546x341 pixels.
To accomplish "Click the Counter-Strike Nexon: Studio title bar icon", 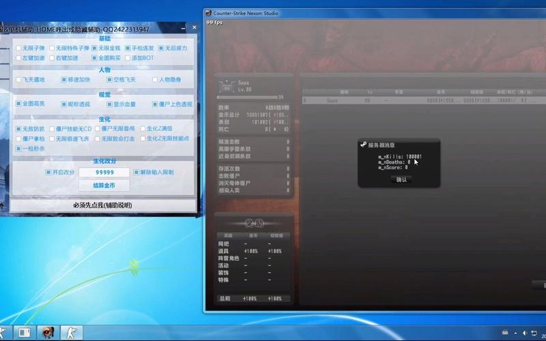I will pyautogui.click(x=209, y=13).
